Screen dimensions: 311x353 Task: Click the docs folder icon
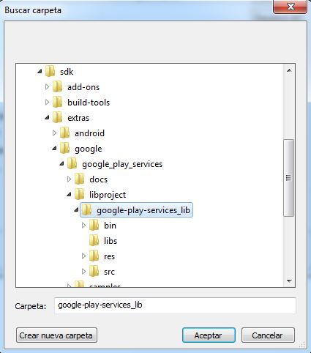(80, 179)
